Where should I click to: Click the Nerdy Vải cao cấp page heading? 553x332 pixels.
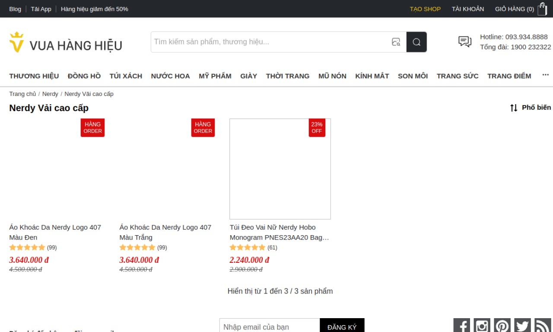point(49,108)
